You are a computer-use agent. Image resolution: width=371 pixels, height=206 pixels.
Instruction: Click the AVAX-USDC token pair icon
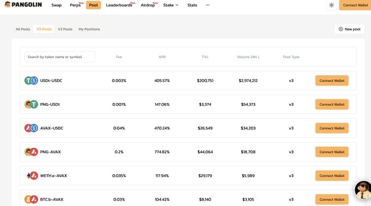31,128
